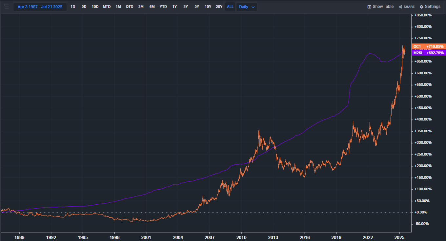Set the chart range to YTD
Screen dimensions: 446x241
[163, 7]
